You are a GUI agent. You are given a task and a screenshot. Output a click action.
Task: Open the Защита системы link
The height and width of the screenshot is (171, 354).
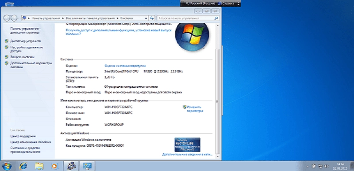pos(23,57)
